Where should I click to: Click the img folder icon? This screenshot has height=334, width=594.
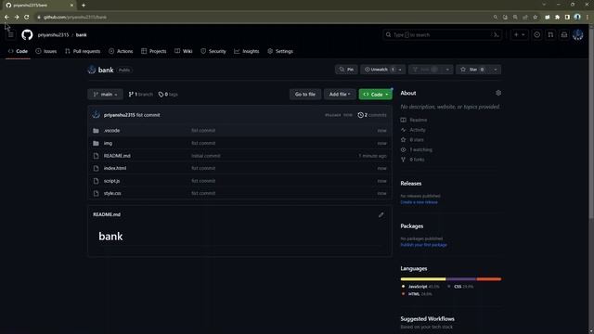click(x=96, y=143)
